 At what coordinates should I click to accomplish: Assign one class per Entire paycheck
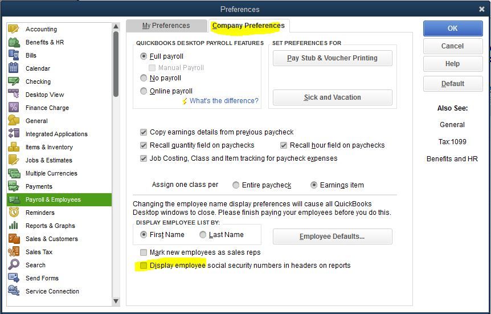(236, 185)
